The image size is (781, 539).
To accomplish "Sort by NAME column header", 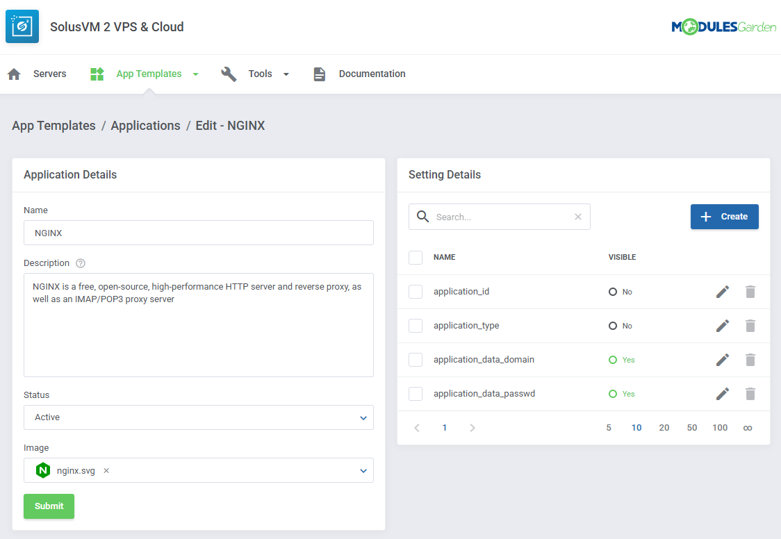I will [x=444, y=257].
